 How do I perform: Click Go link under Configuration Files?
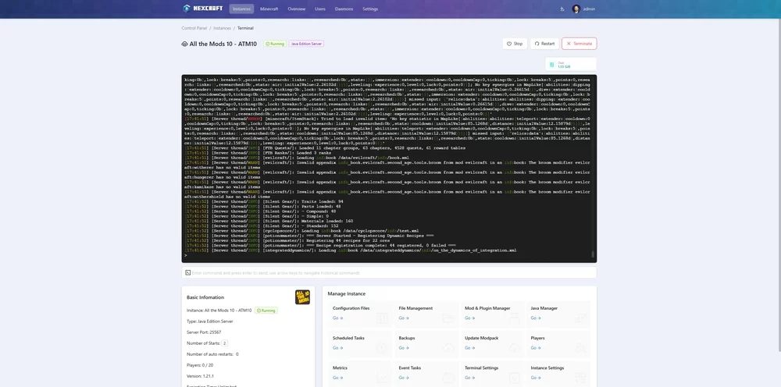click(x=337, y=318)
